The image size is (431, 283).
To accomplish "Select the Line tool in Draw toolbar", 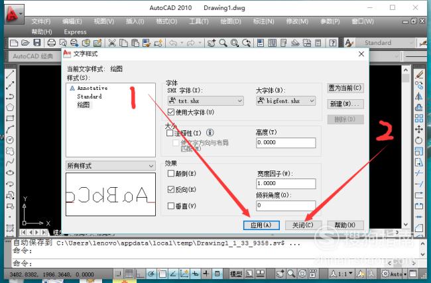I will click(x=10, y=74).
